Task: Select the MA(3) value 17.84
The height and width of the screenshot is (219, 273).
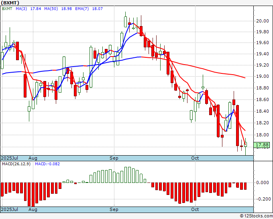Action: (36, 9)
